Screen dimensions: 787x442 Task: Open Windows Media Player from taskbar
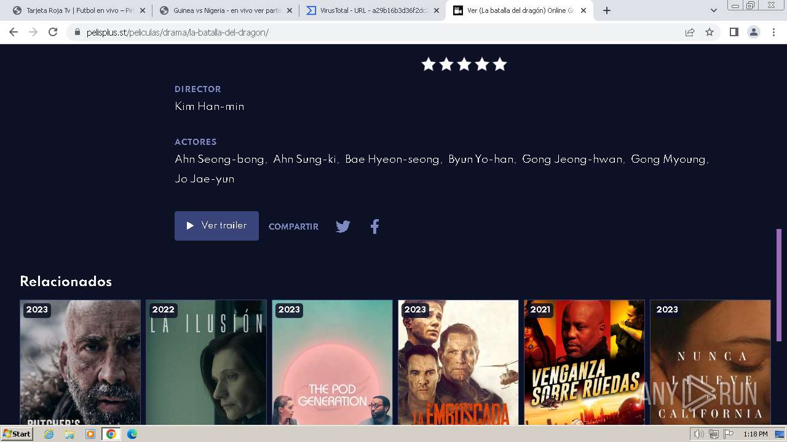[90, 434]
